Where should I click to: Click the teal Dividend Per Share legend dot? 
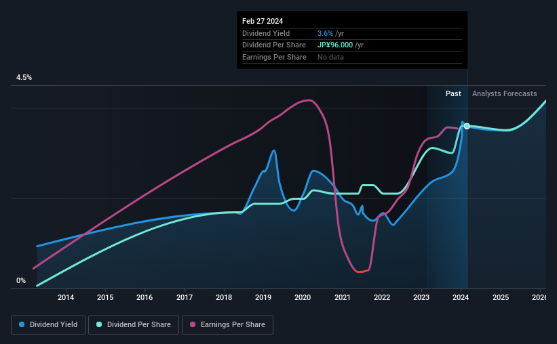[99, 324]
